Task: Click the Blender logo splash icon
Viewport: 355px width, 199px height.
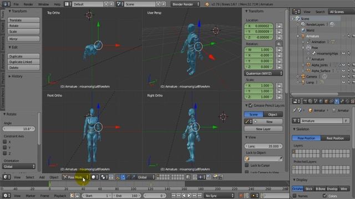Action: pos(207,4)
